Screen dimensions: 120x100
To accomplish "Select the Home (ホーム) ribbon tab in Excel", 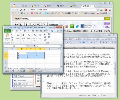I will pos(13,31).
